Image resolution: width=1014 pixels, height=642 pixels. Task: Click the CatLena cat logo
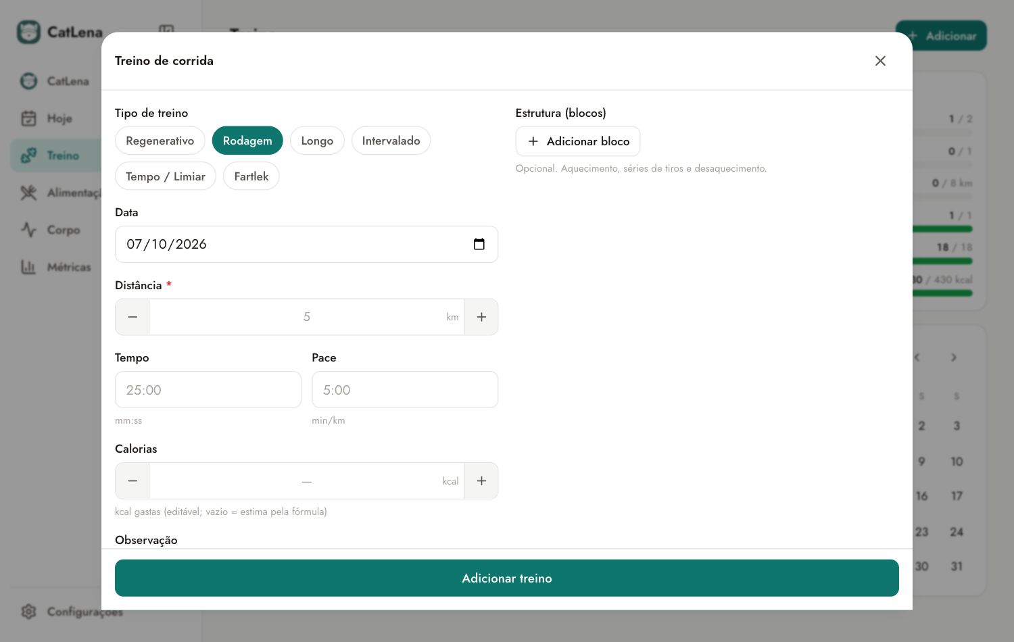28,32
